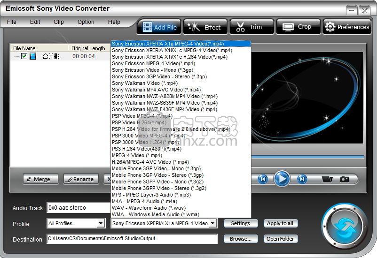
Task: Select PSP Video MPEG-4 (*.mp4)
Action: tap(181, 116)
